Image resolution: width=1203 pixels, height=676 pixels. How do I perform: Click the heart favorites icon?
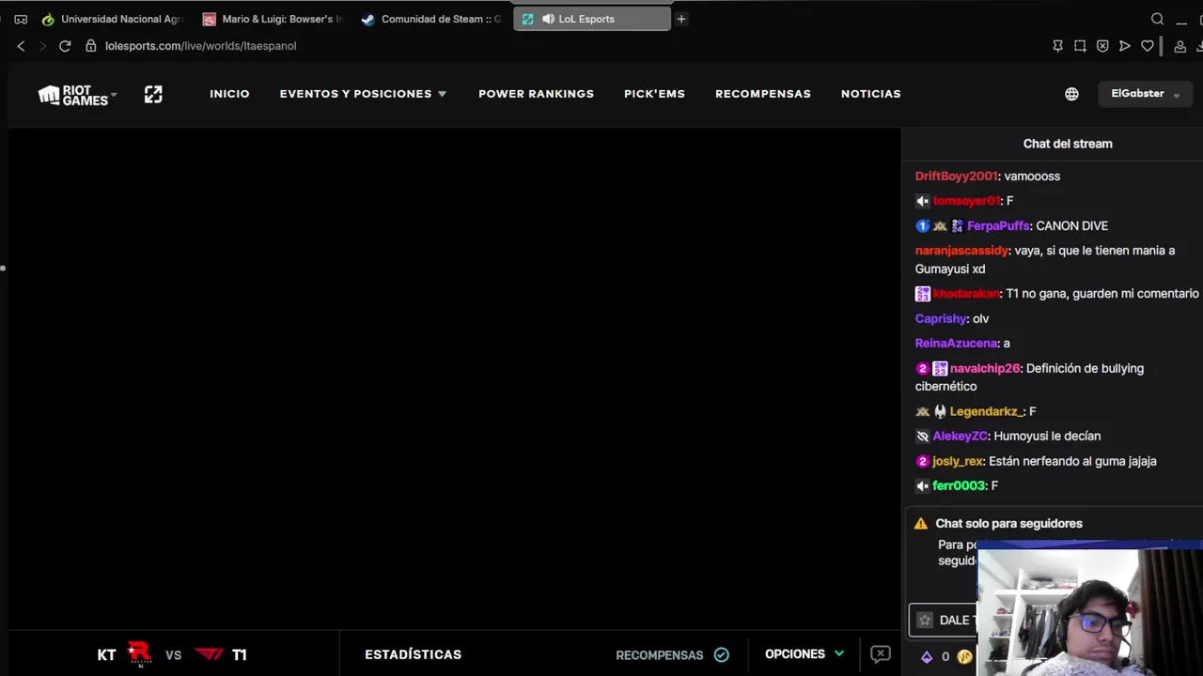[1148, 46]
